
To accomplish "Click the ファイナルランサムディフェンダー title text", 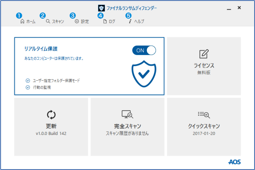I will coord(132,8).
